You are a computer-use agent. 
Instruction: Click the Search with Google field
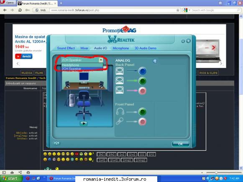click(x=214, y=10)
